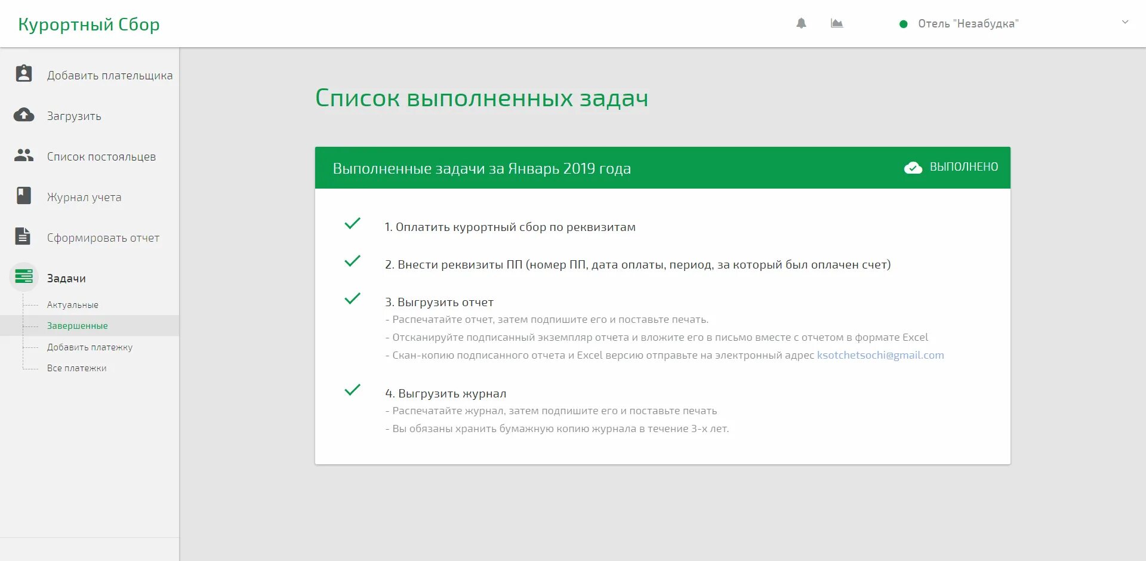
Task: Open the Отель "Незабудка" account menu
Action: tap(968, 24)
